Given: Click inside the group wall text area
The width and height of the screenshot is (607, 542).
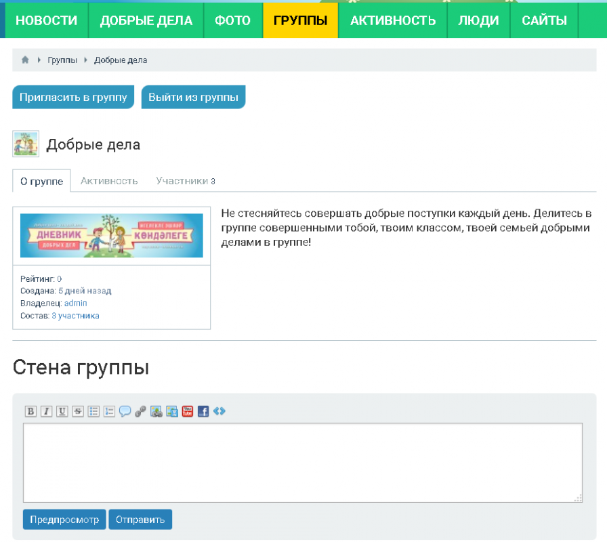Looking at the screenshot, I should (302, 462).
